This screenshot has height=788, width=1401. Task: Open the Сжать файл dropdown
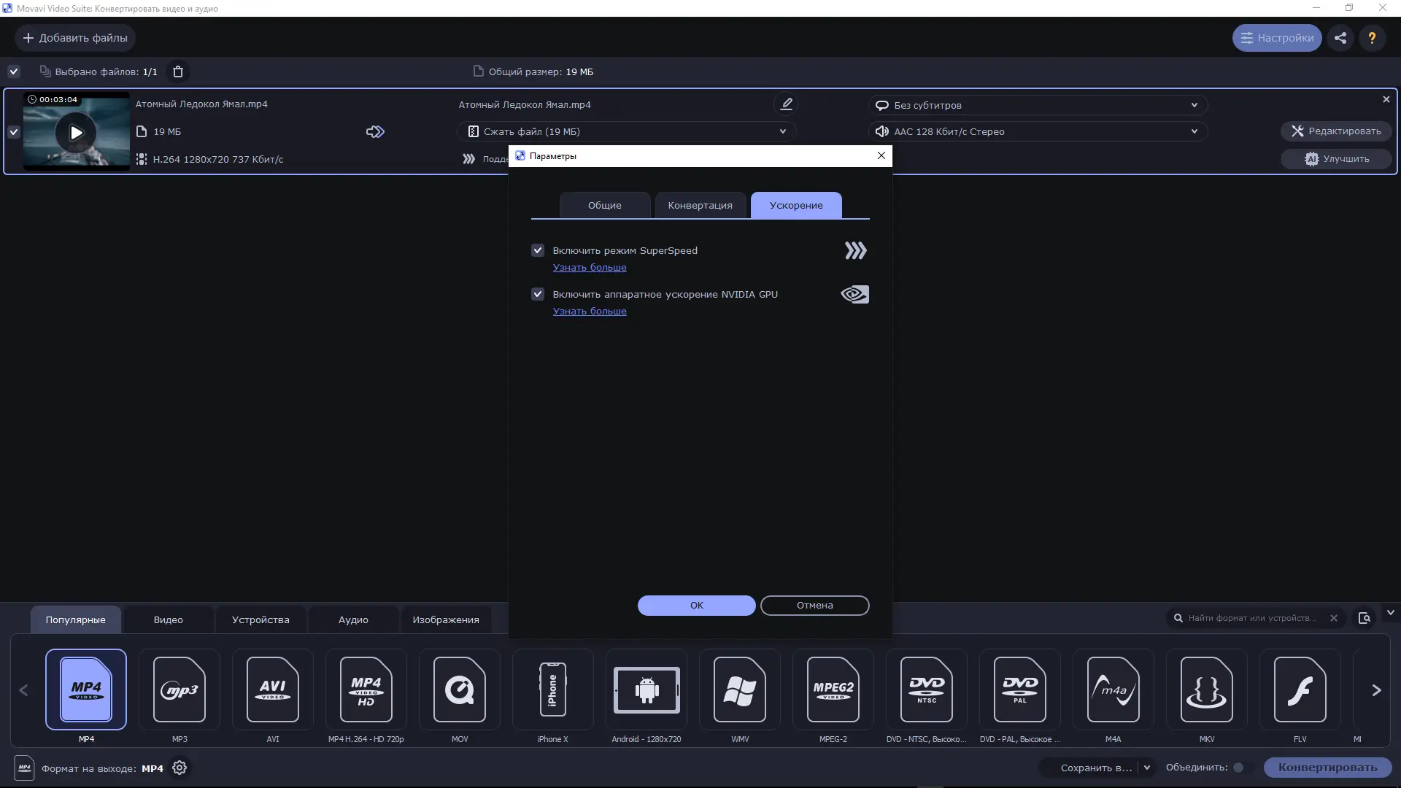[626, 131]
